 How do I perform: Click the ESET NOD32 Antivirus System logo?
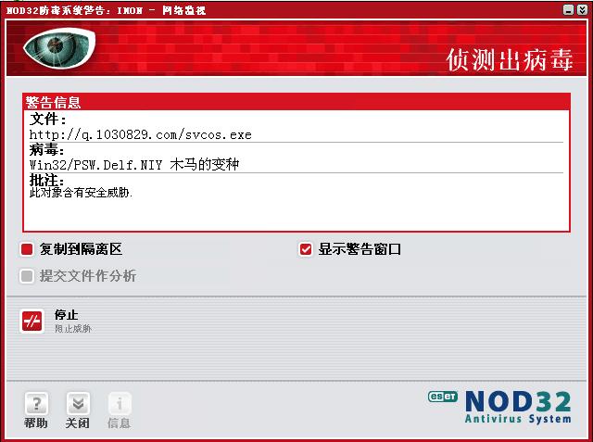tap(499, 407)
